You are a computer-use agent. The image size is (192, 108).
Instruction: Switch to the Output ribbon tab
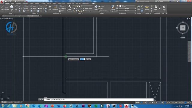(43, 3)
